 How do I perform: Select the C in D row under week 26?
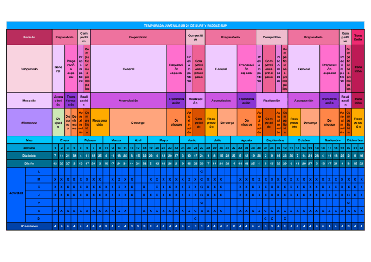(x=196, y=218)
